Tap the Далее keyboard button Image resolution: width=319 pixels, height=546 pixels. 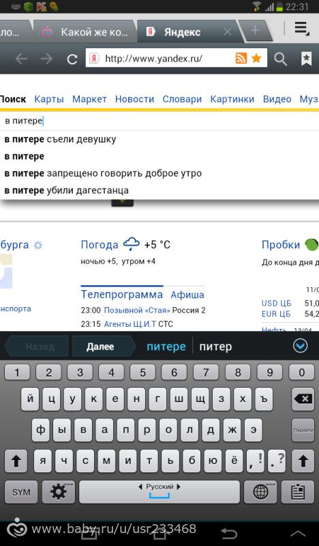click(104, 347)
